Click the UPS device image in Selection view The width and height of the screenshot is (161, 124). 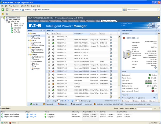pos(127,54)
